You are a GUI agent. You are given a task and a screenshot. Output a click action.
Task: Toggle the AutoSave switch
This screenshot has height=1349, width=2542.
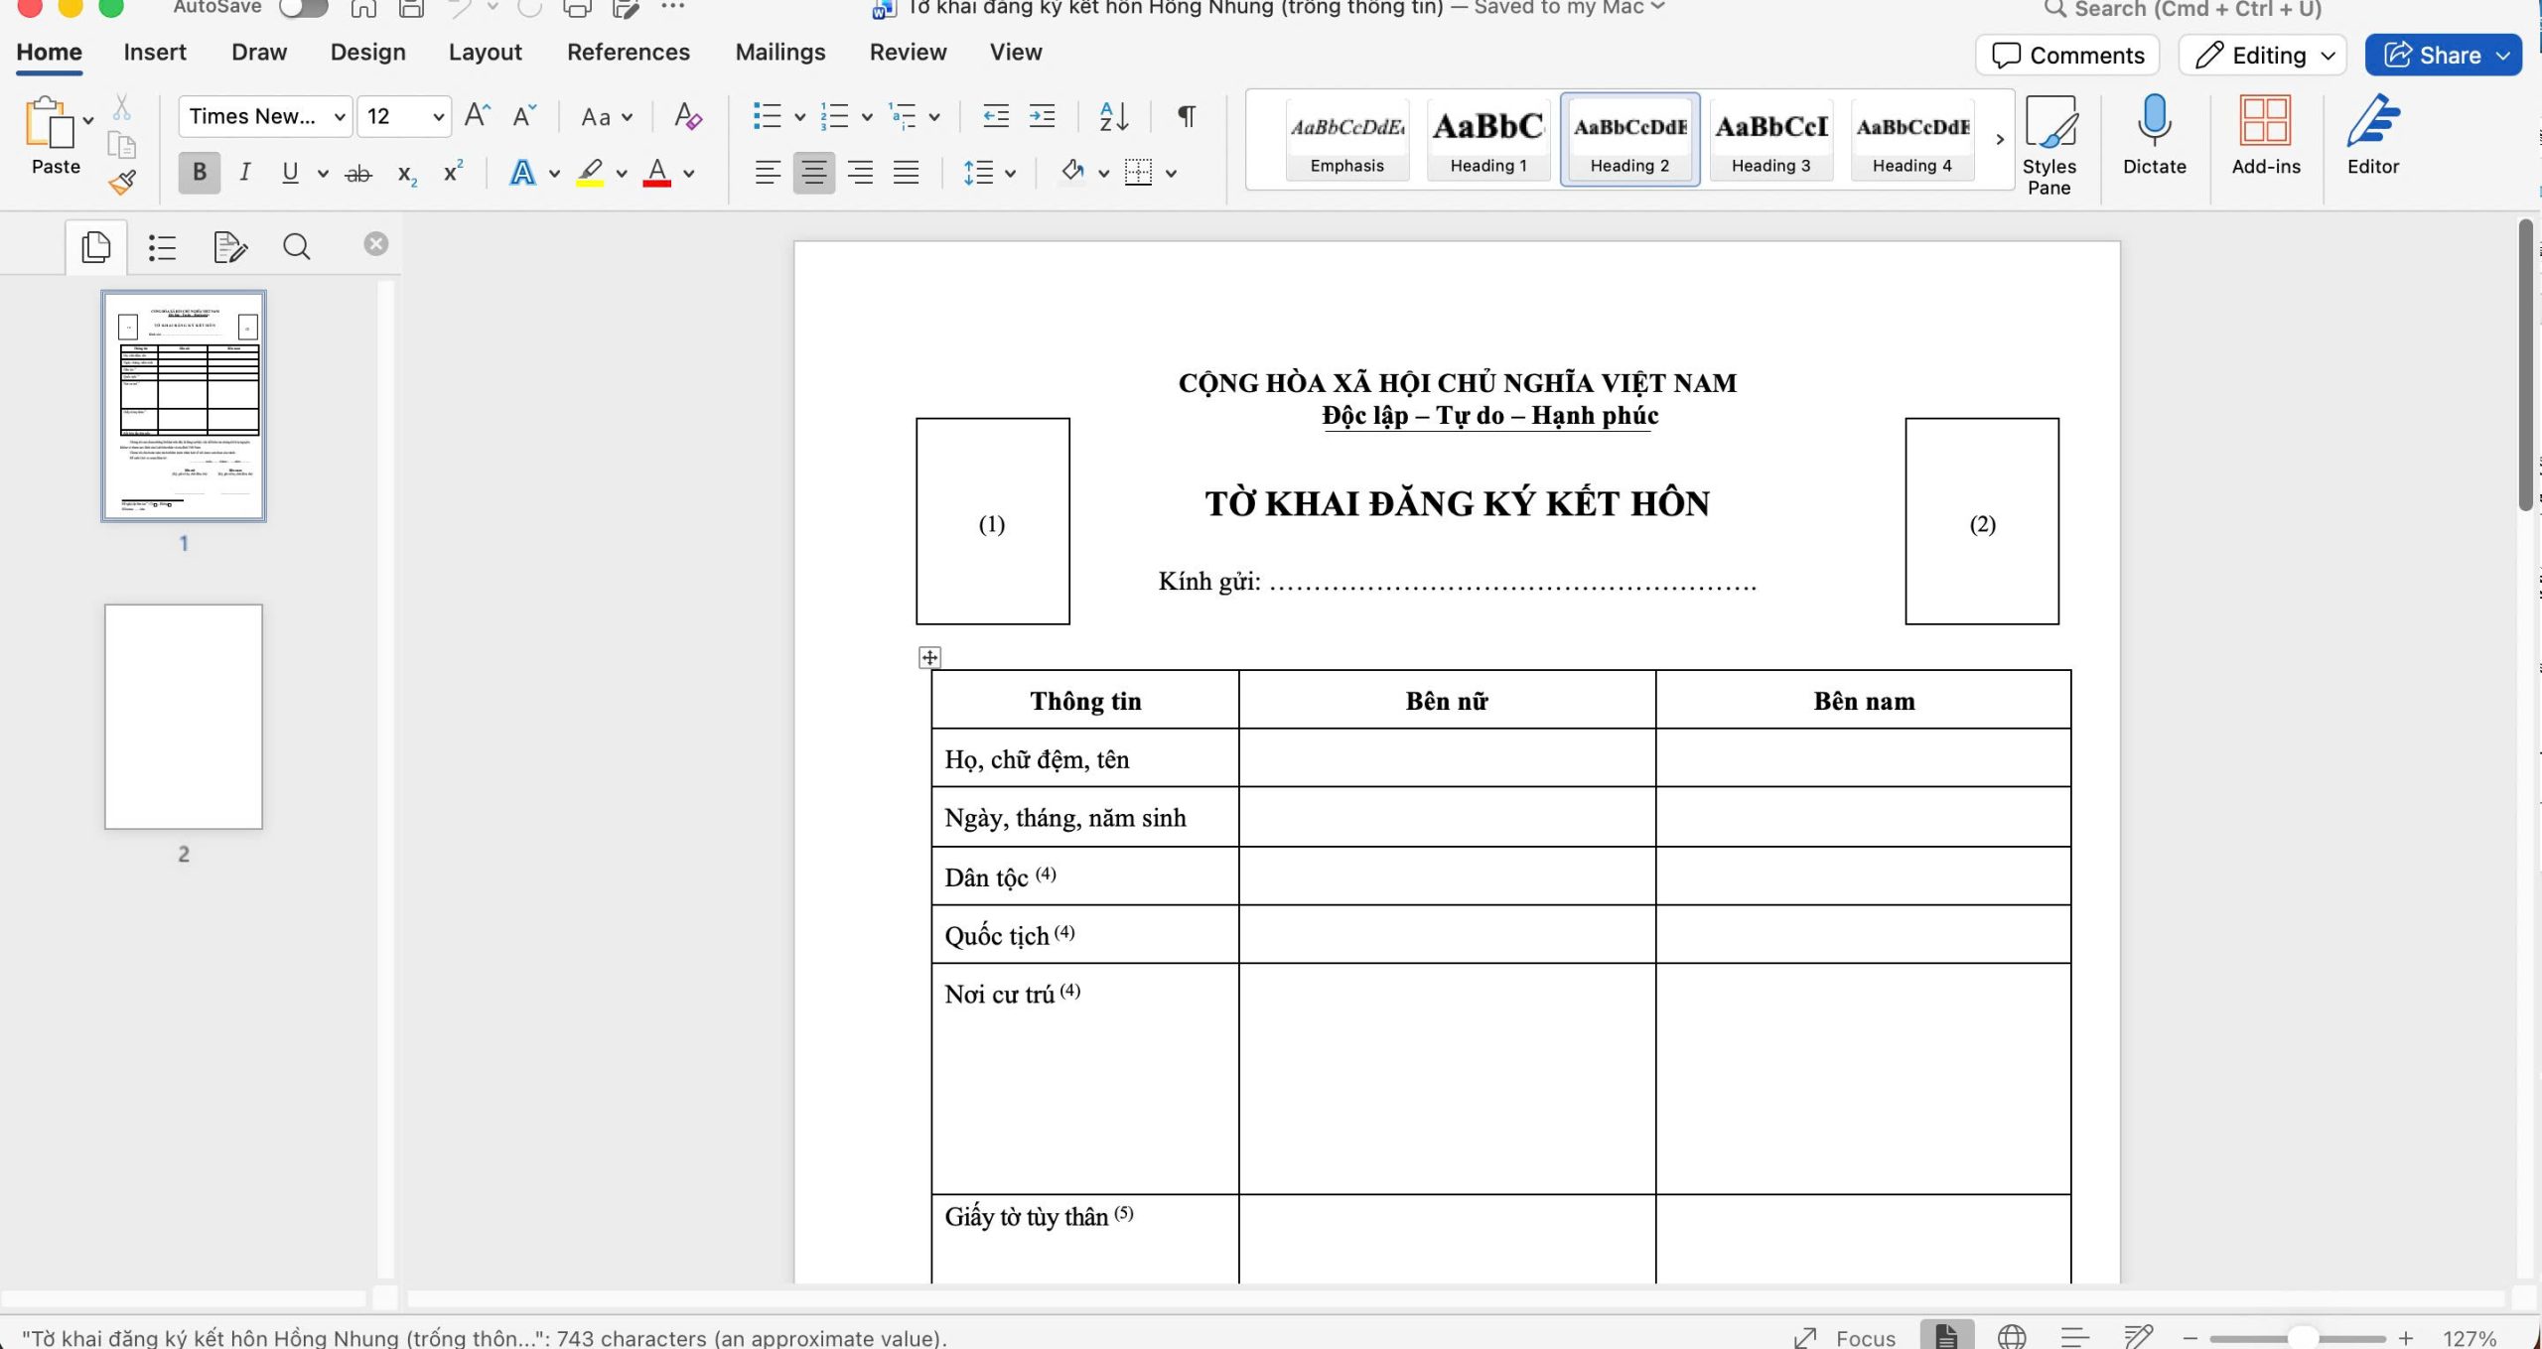(x=303, y=9)
